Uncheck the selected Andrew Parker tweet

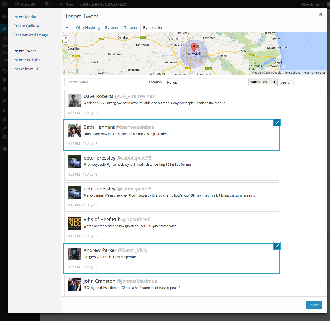pyautogui.click(x=277, y=246)
